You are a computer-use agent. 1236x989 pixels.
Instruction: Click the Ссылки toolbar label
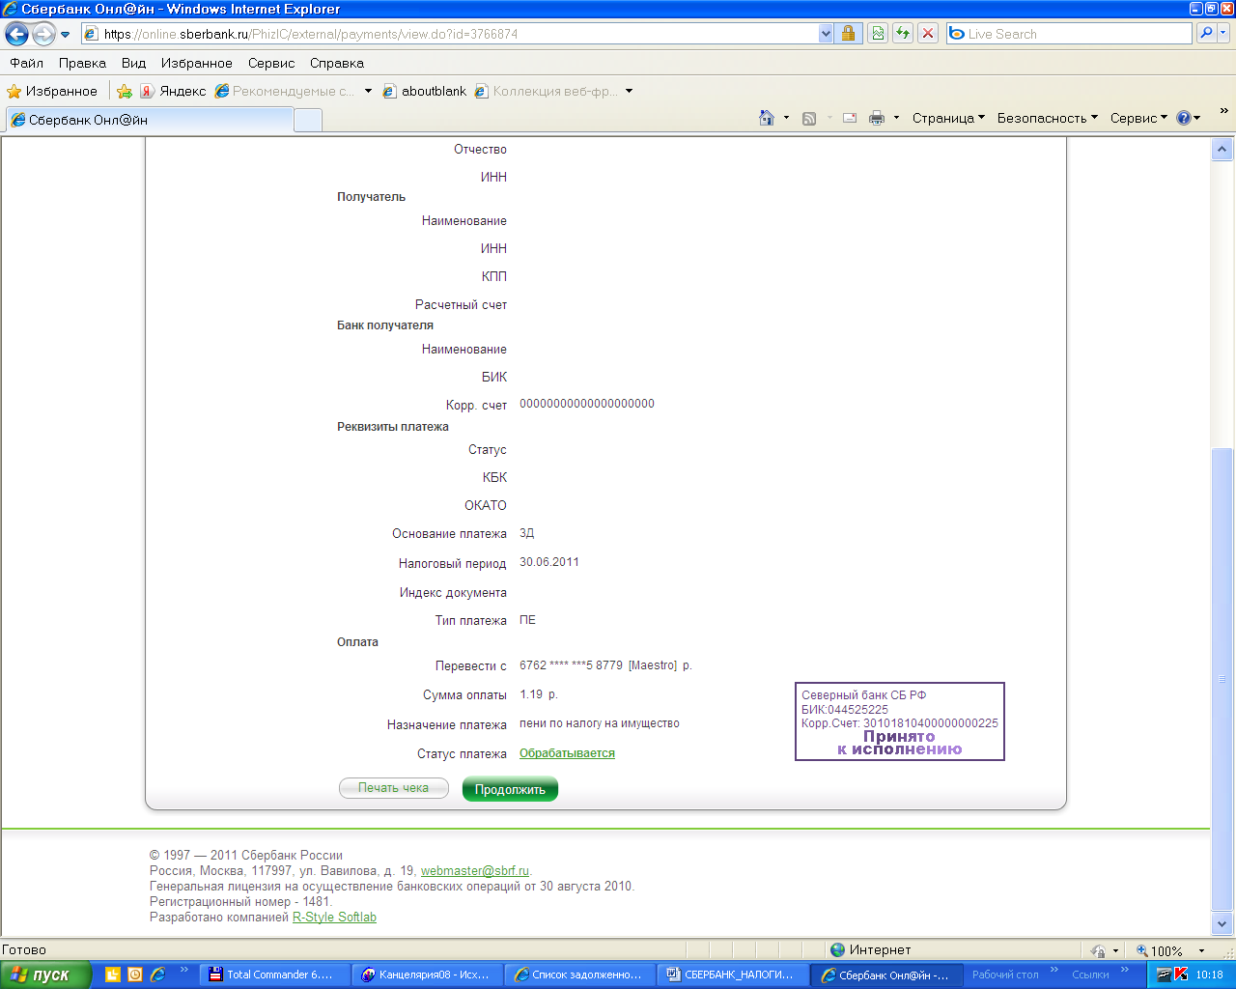(x=1090, y=975)
